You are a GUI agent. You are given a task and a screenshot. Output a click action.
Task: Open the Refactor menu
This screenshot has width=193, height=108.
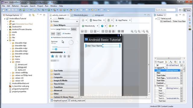click(15, 6)
